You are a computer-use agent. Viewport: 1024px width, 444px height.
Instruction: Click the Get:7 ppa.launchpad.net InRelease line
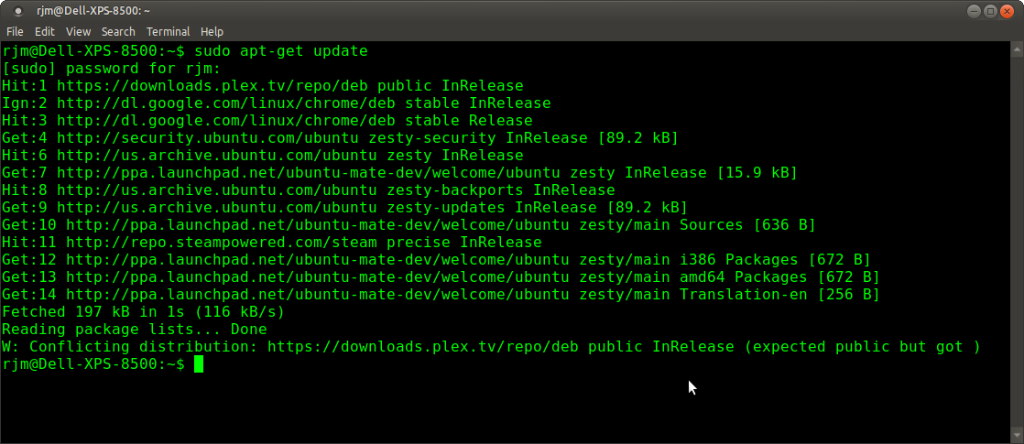click(399, 173)
